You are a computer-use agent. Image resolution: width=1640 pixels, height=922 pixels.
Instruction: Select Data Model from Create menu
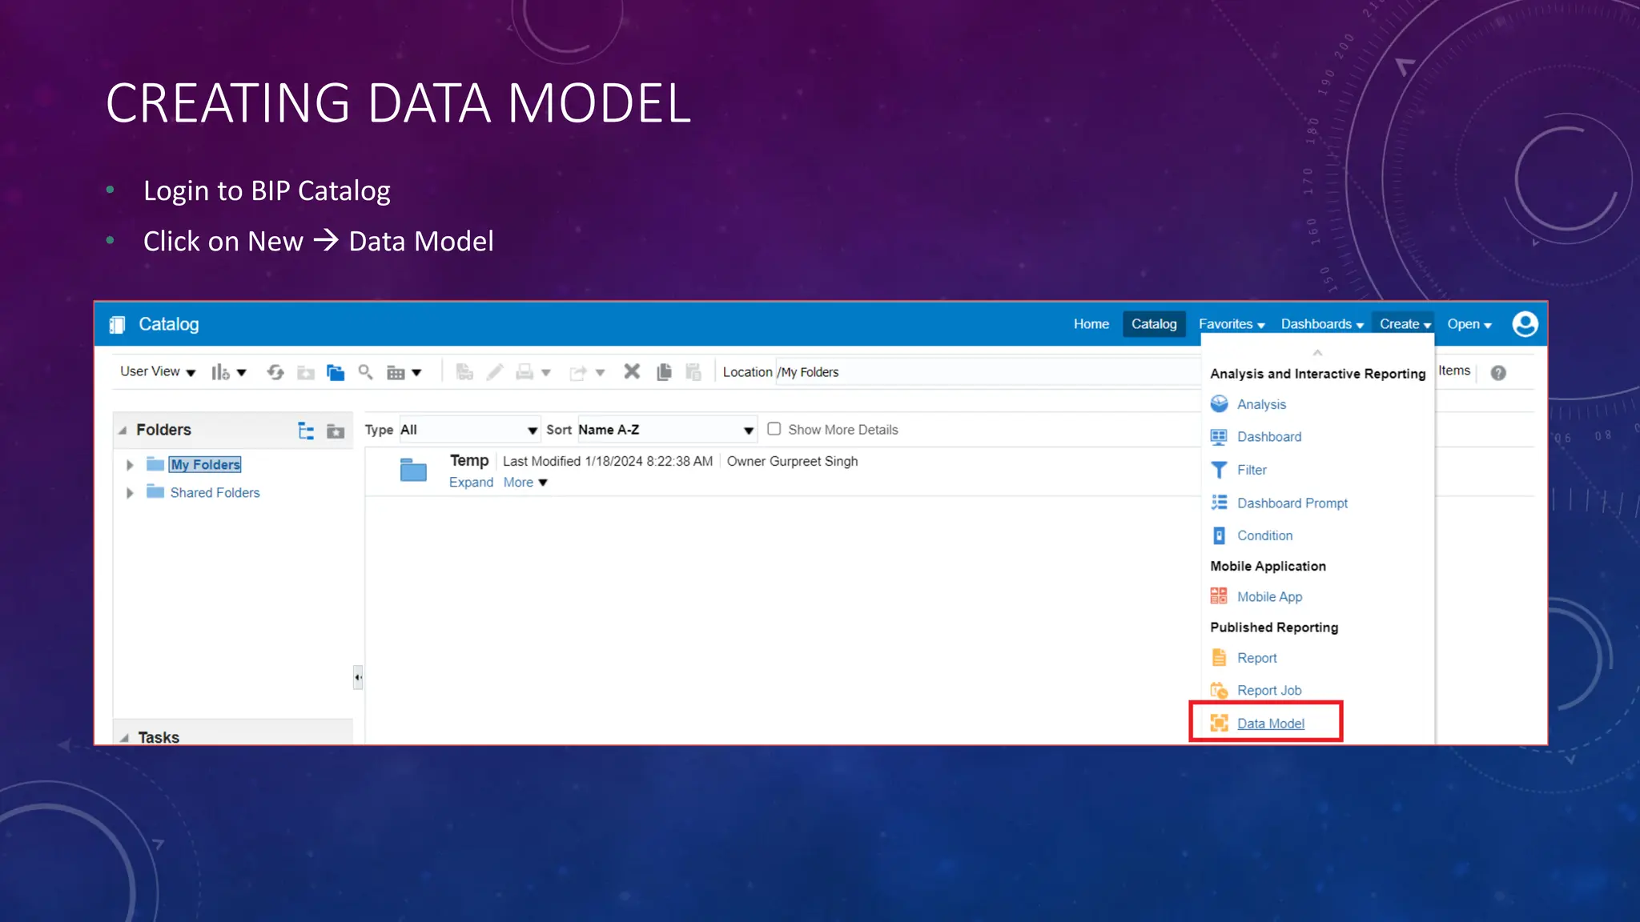coord(1270,724)
